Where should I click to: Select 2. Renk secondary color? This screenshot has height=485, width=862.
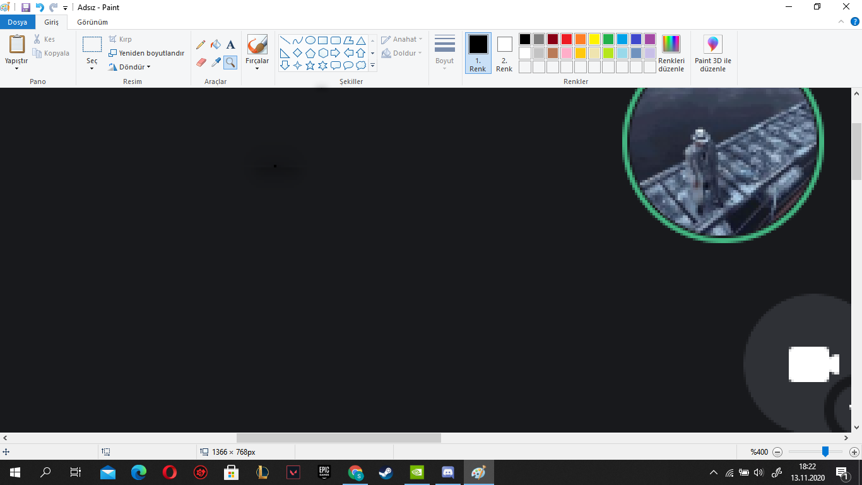coord(504,53)
